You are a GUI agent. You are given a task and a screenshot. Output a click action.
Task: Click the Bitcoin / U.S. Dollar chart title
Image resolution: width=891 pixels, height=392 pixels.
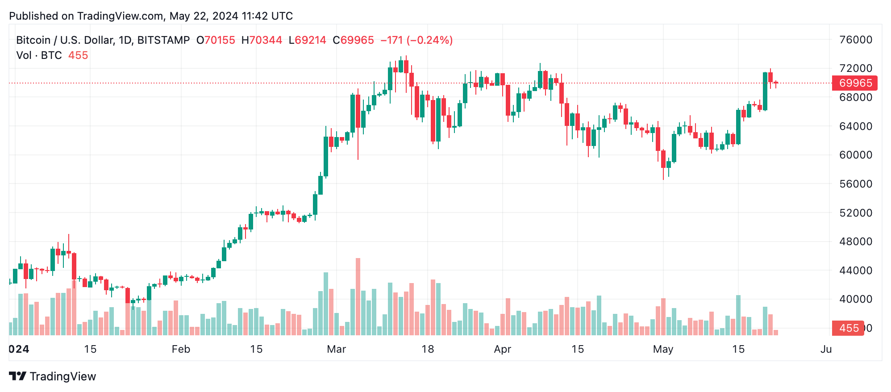tap(103, 40)
